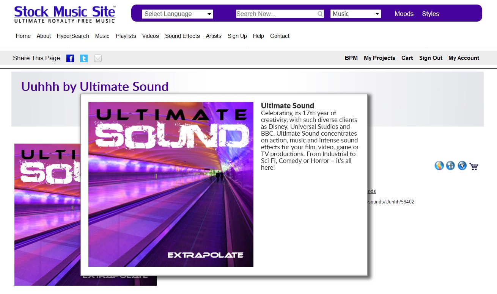Image resolution: width=497 pixels, height=294 pixels.
Task: Click the 'Uuhhh by Ultimate Sound' heading
Action: coord(95,86)
